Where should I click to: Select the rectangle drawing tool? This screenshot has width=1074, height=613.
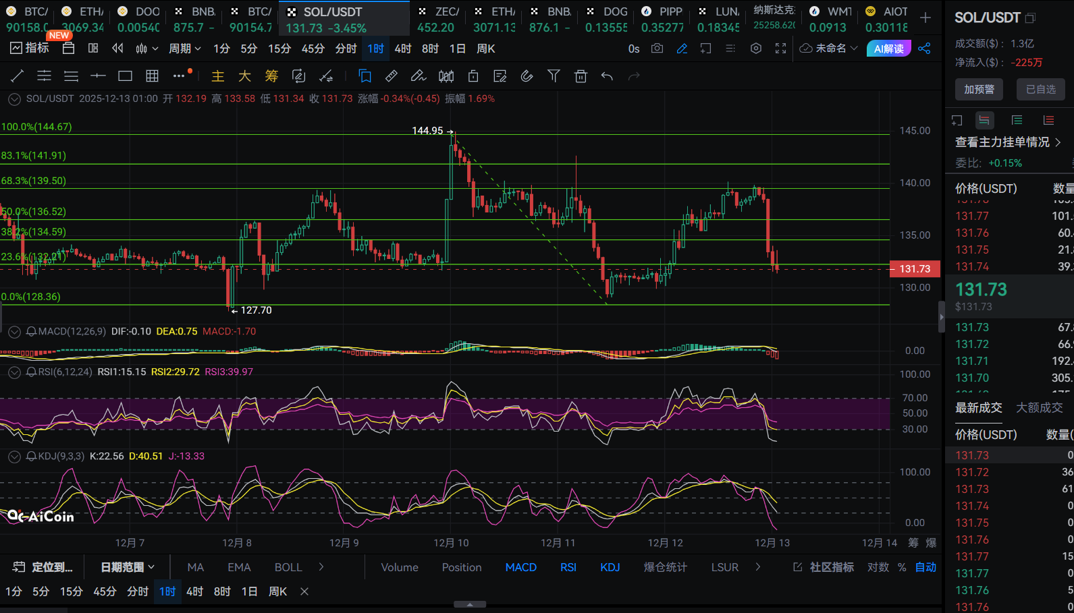125,76
